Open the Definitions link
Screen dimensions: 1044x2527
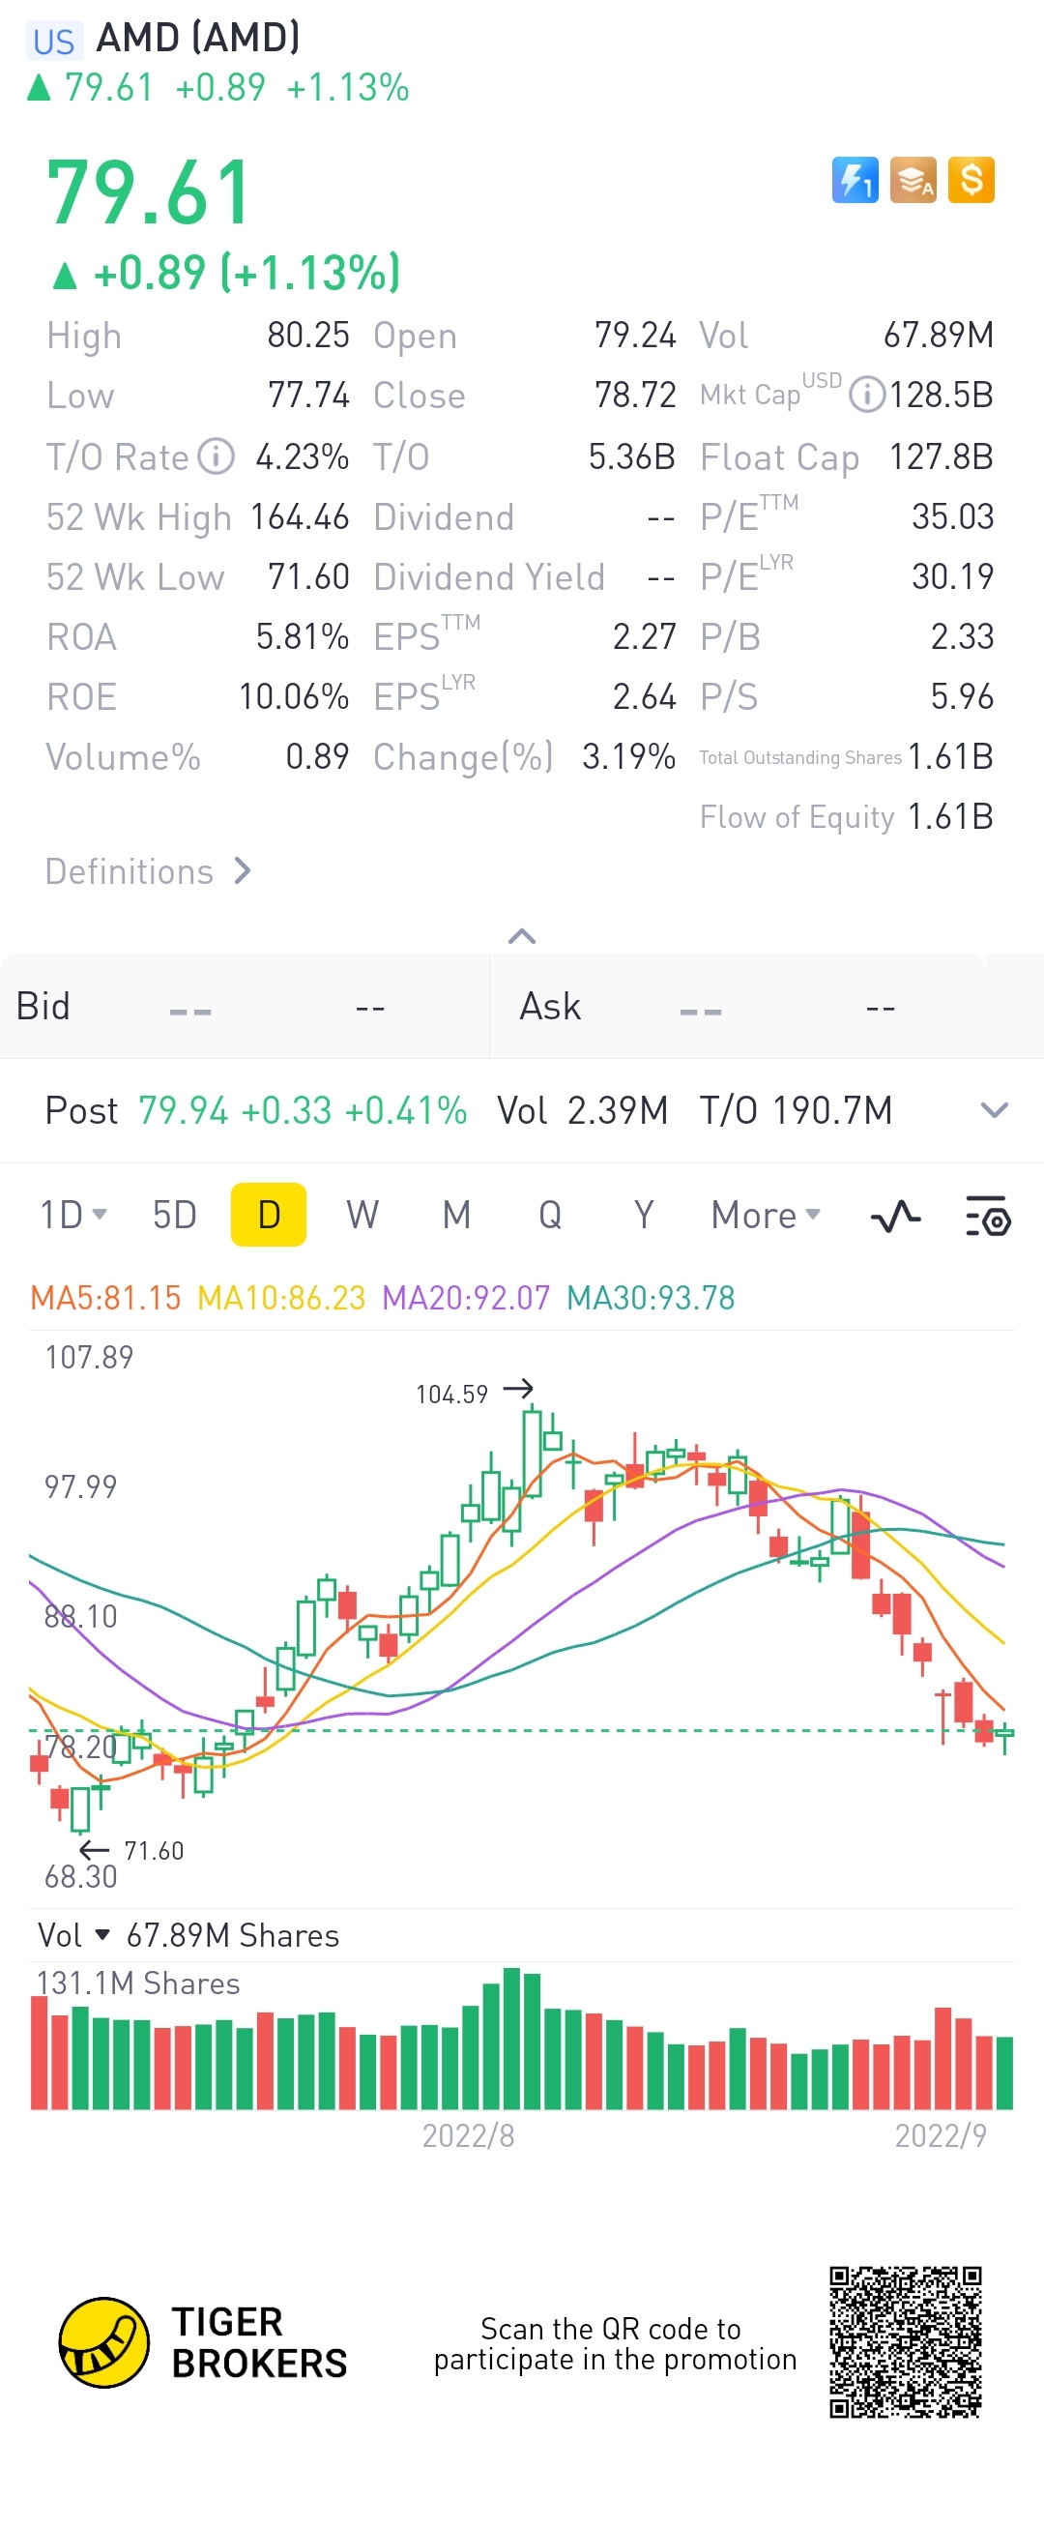point(148,871)
